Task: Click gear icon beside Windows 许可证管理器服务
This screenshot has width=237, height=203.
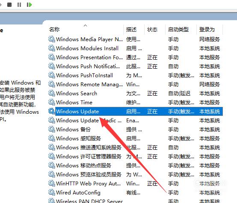Action: pyautogui.click(x=52, y=156)
